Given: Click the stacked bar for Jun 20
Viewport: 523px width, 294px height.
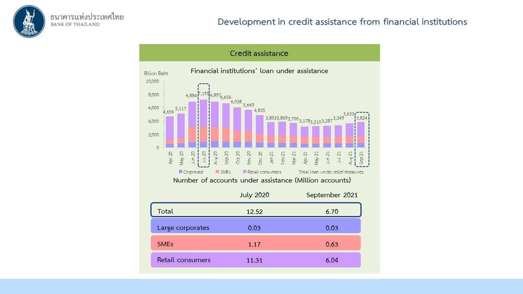Looking at the screenshot, I should click(192, 125).
